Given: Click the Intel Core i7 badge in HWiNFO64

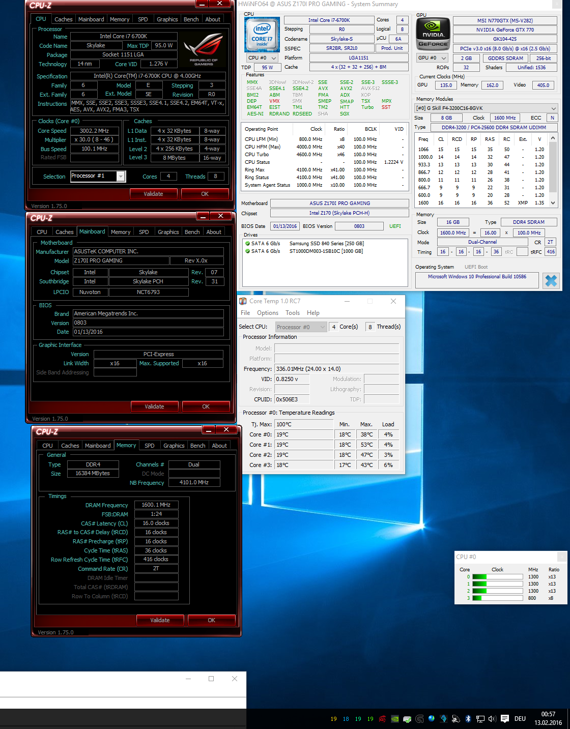Looking at the screenshot, I should pyautogui.click(x=262, y=35).
